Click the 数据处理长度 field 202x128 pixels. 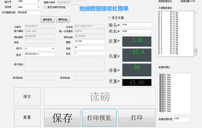pyautogui.click(x=181, y=119)
